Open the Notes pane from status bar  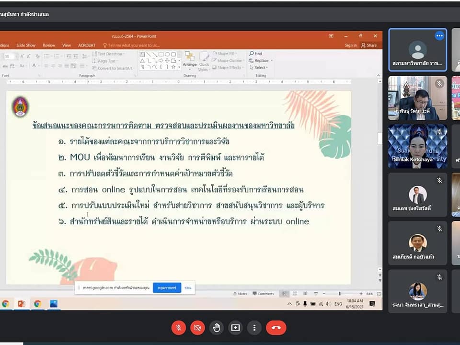click(240, 294)
